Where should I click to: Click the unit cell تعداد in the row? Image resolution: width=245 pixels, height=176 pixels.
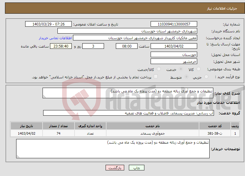90,133
